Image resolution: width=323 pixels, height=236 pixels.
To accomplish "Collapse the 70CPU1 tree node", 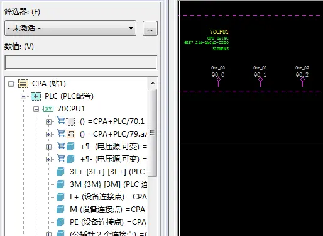I will (x=36, y=109).
